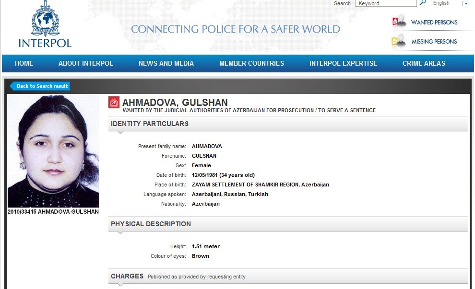
Task: Click the Wanted Persons silhouette icon
Action: coord(399,22)
